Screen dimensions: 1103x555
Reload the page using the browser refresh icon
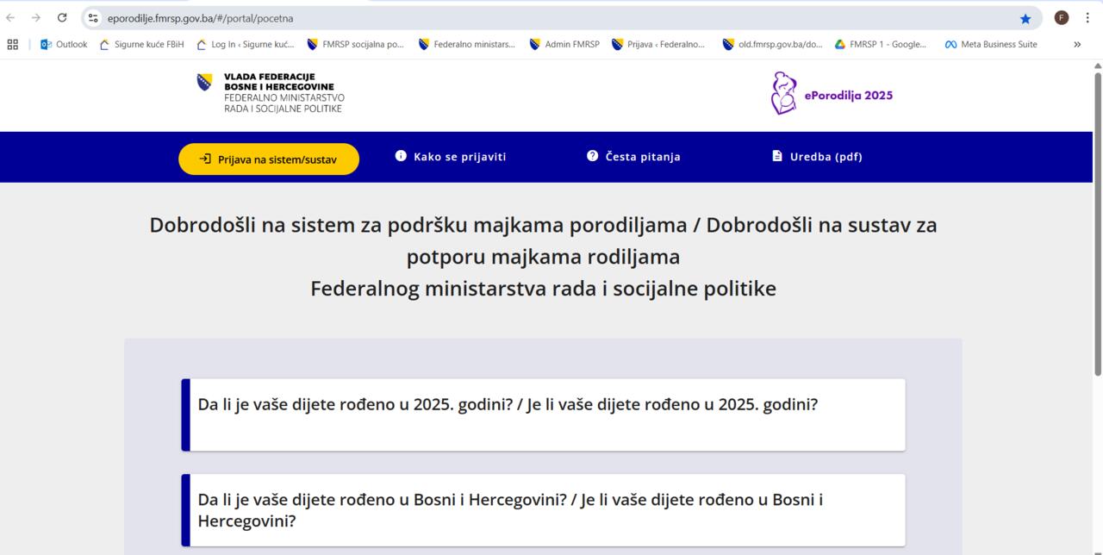coord(62,18)
